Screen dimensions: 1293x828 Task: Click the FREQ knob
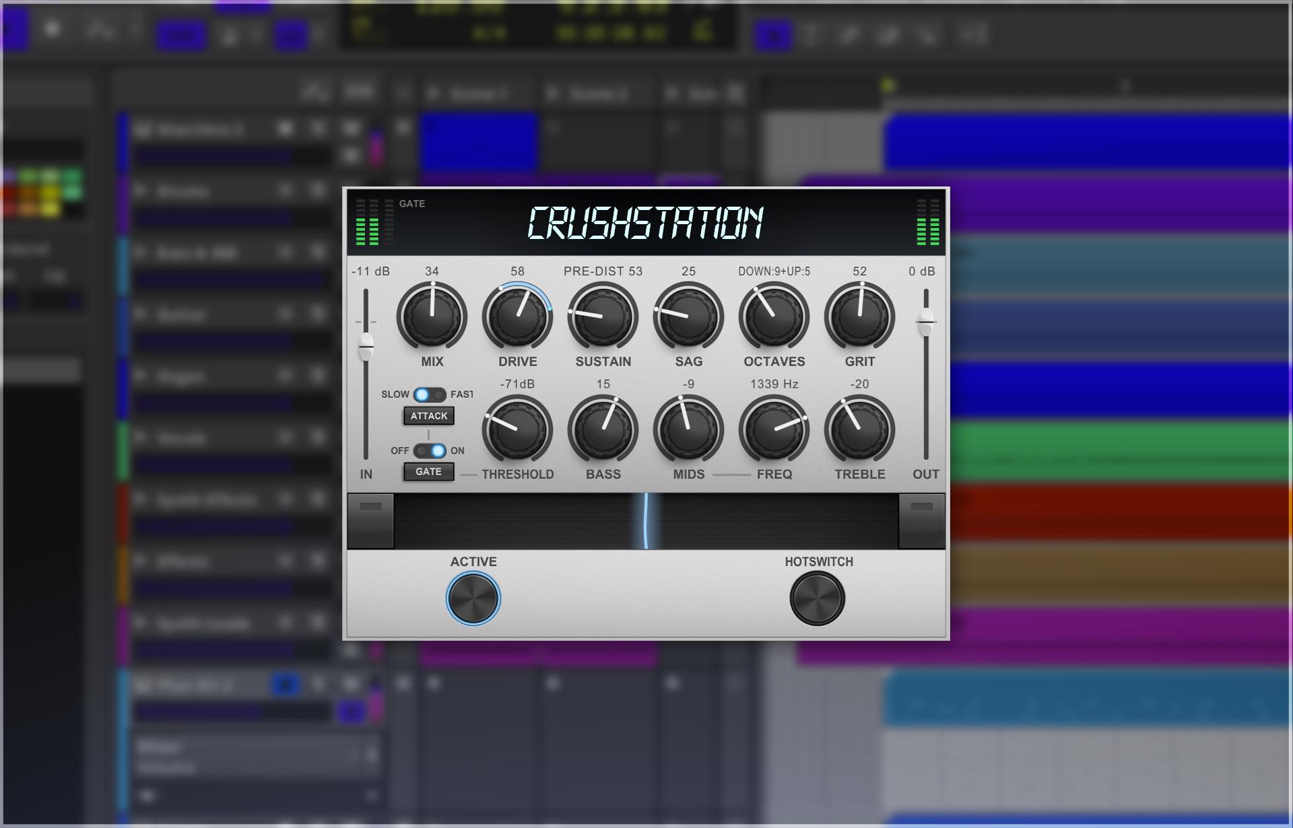pyautogui.click(x=774, y=429)
